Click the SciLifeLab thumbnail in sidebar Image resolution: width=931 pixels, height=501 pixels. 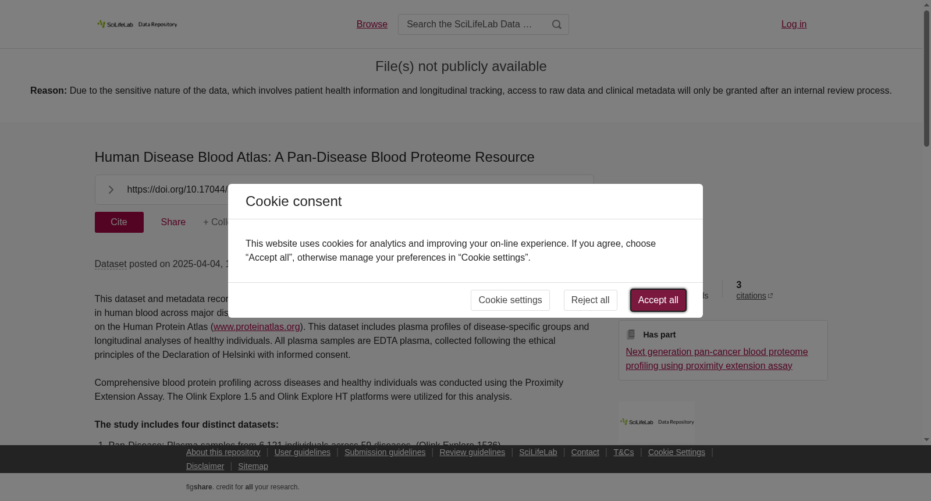[656, 421]
